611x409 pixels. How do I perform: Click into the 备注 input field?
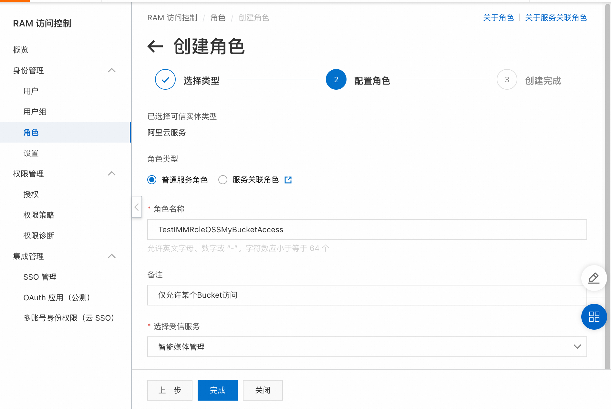click(x=367, y=295)
